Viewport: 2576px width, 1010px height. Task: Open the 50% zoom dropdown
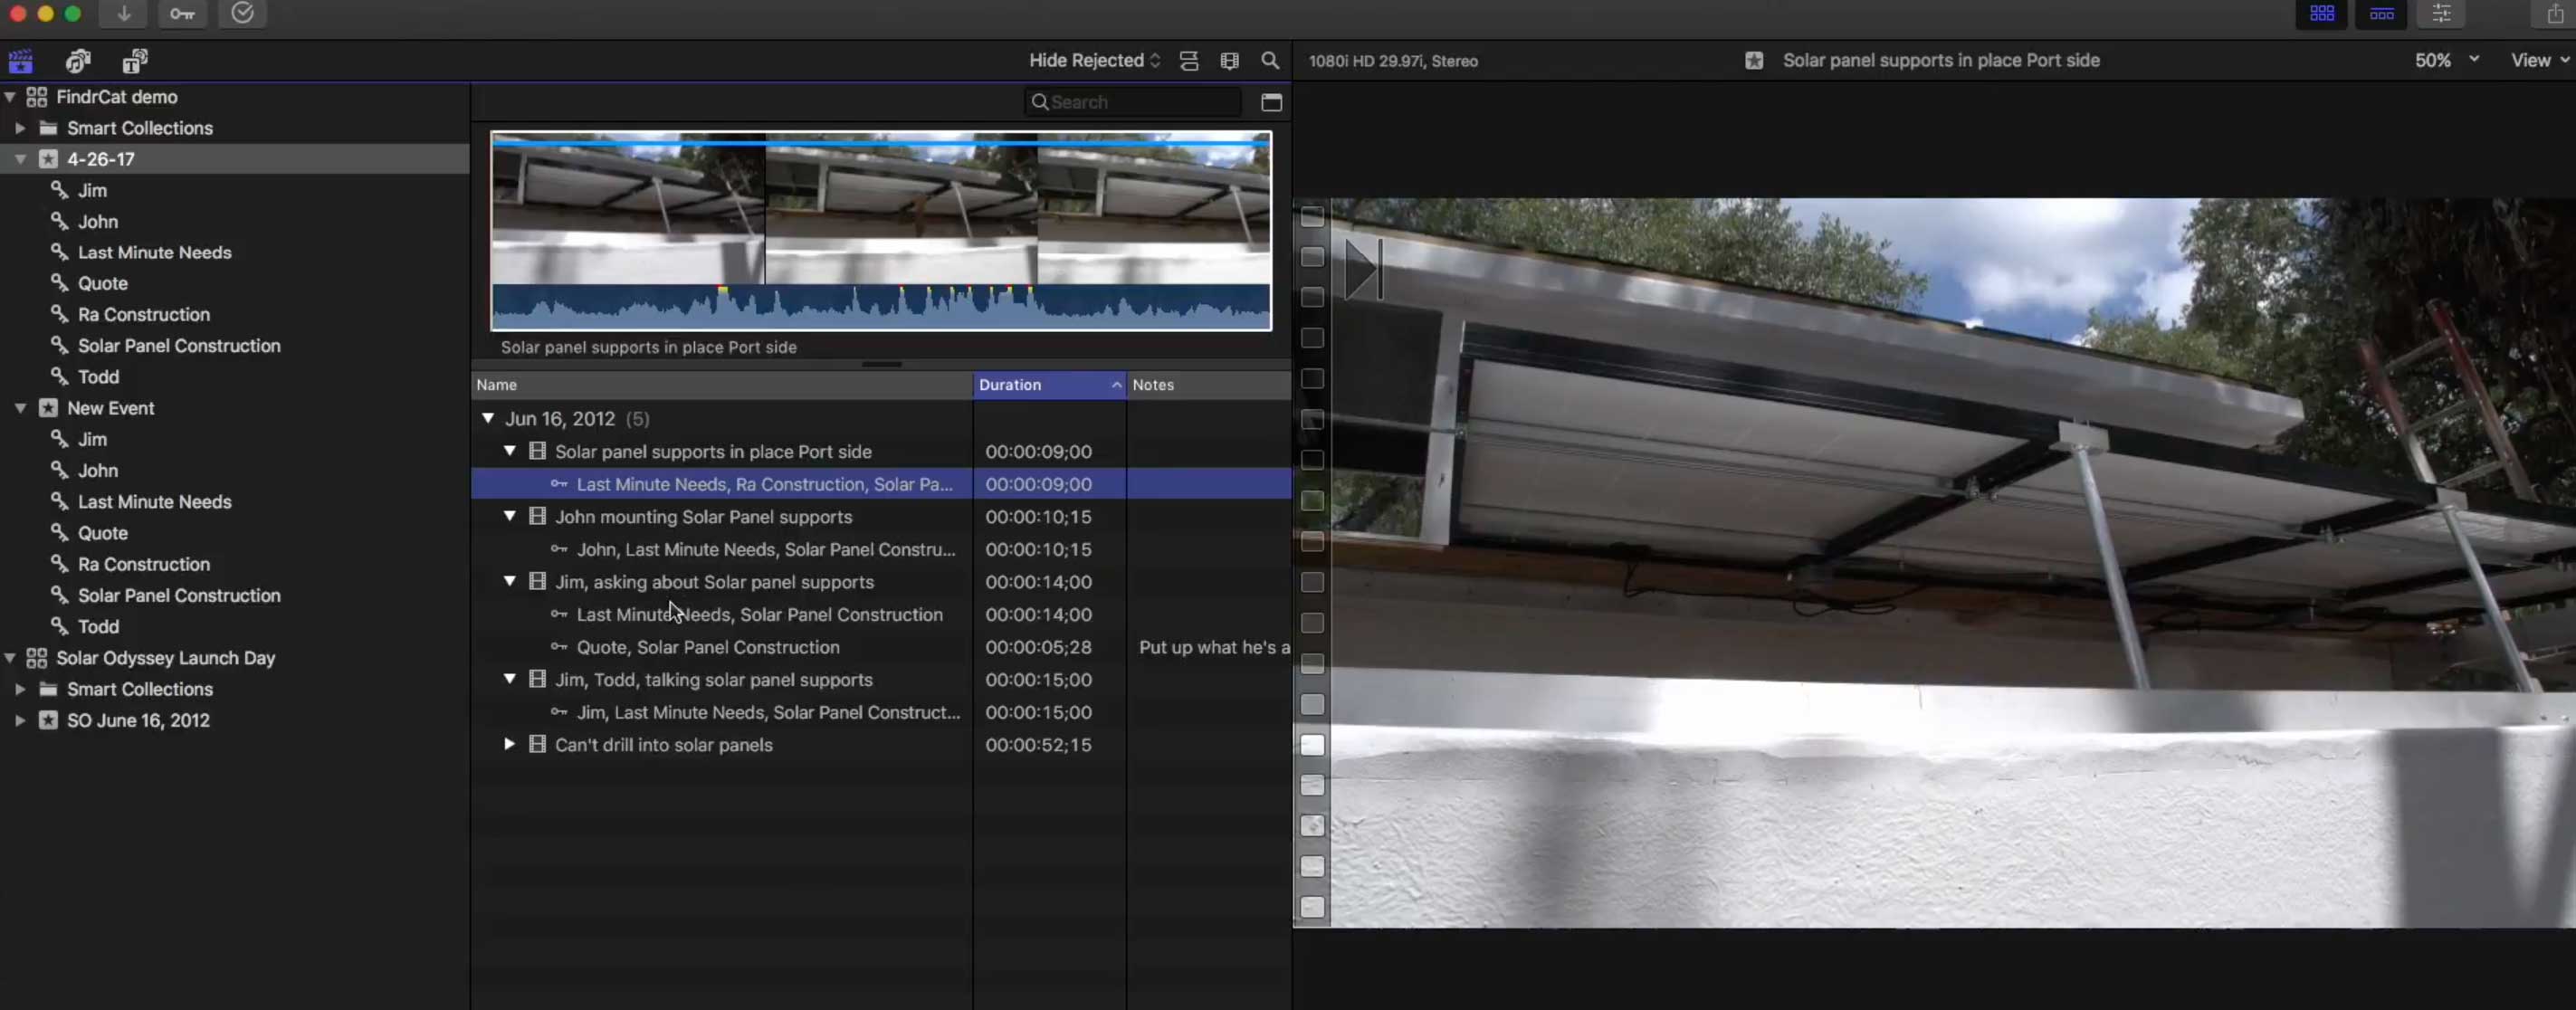(2446, 61)
